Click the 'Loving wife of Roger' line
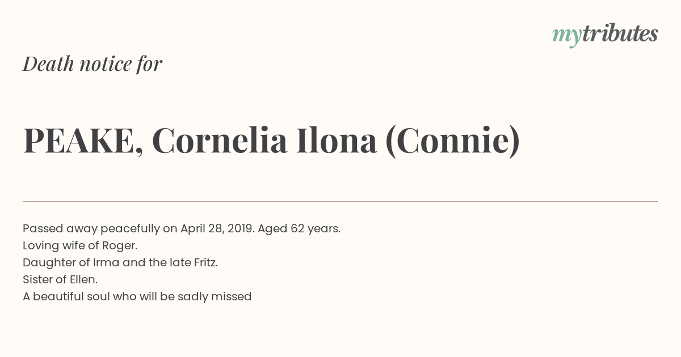The width and height of the screenshot is (681, 357). click(x=80, y=245)
